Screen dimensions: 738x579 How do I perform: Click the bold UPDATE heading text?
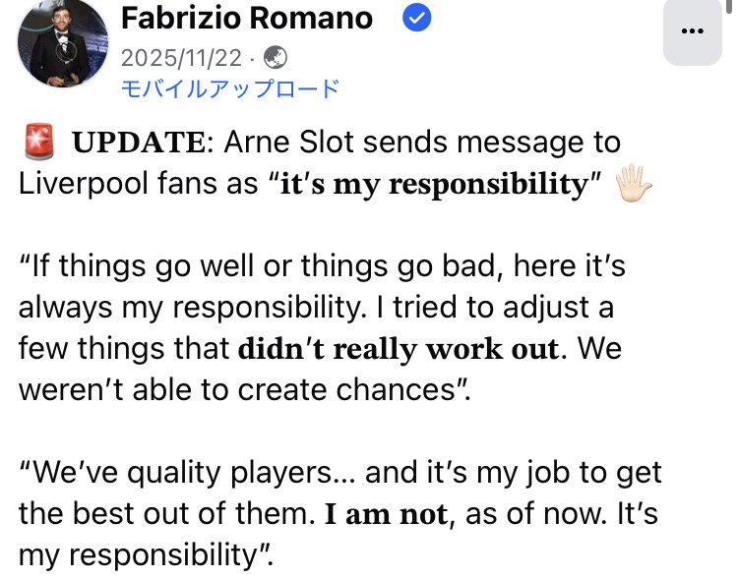[140, 143]
